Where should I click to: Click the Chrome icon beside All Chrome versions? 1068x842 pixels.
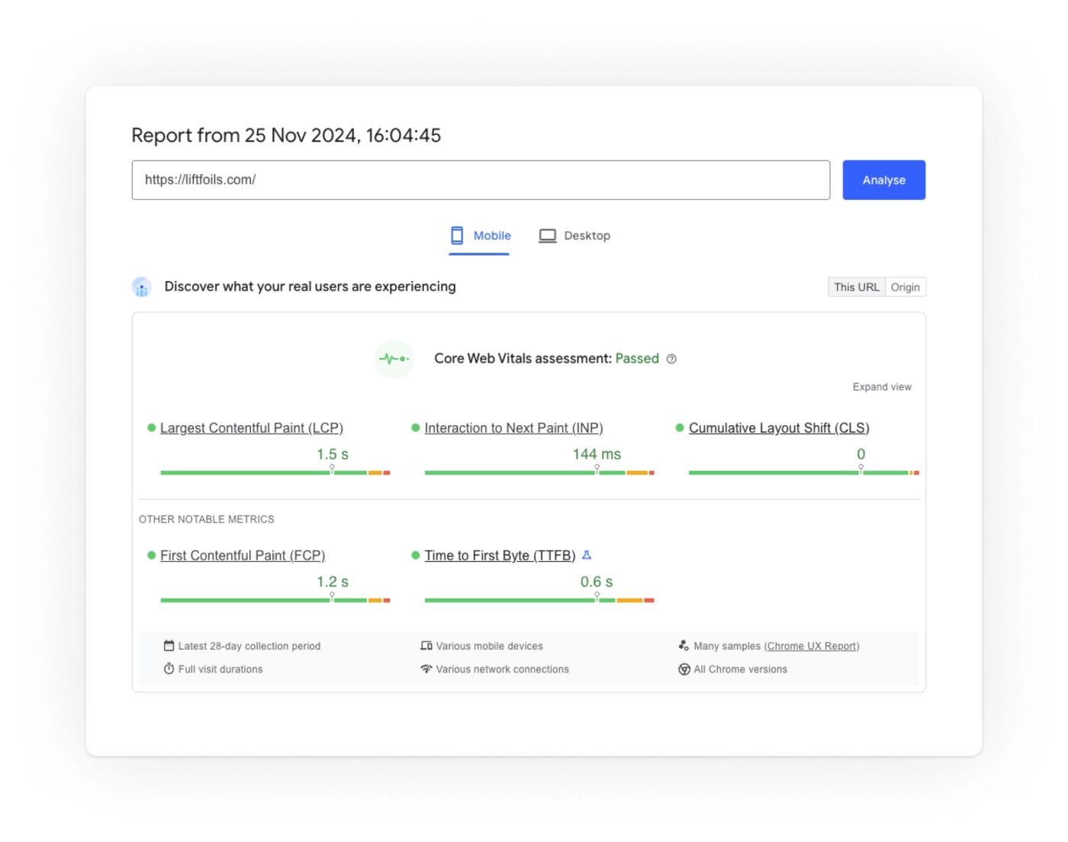click(x=684, y=669)
